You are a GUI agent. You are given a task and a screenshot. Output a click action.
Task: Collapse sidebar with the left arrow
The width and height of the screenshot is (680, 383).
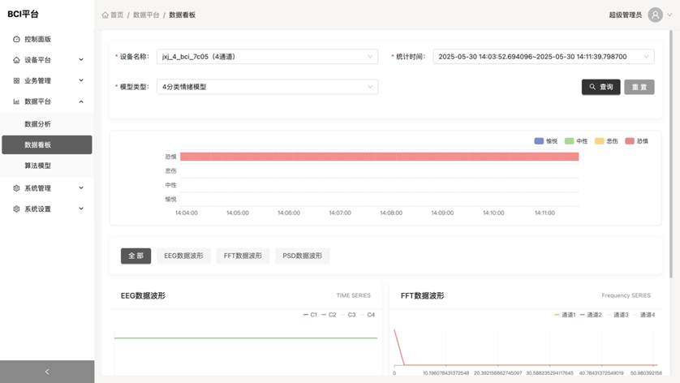tap(47, 372)
